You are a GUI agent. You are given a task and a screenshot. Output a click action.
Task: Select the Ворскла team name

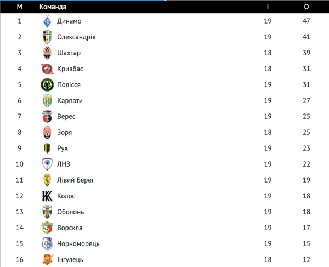pos(70,228)
